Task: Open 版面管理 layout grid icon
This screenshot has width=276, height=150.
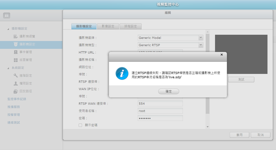Action: click(16, 60)
